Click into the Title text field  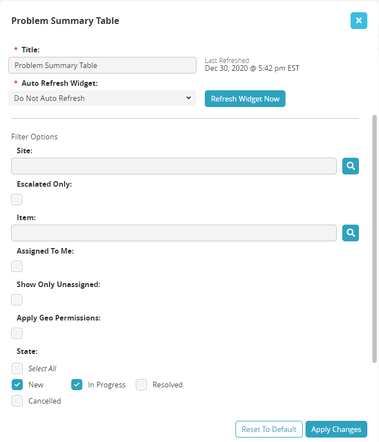click(102, 65)
